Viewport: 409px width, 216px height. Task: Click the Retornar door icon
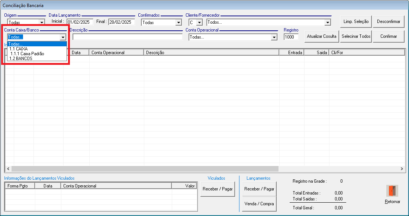point(392,191)
